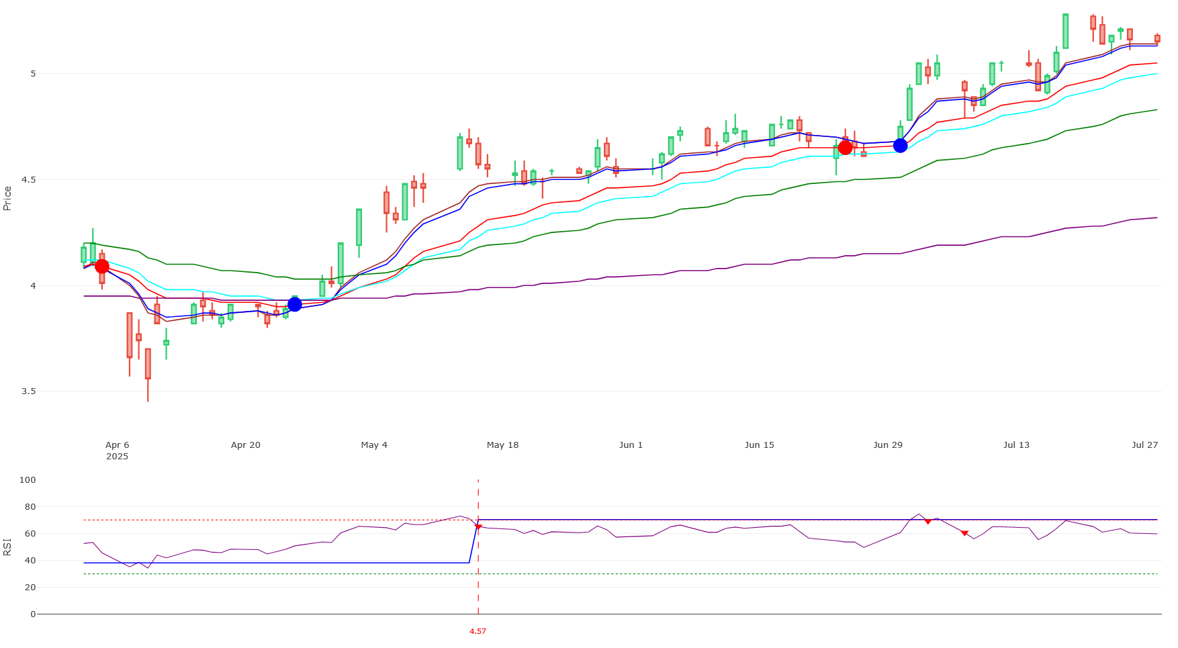
Task: Click the blue buy signal dot near Apr 24
Action: click(294, 304)
